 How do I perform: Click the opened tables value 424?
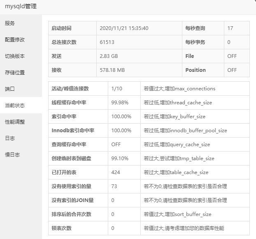pyautogui.click(x=116, y=172)
